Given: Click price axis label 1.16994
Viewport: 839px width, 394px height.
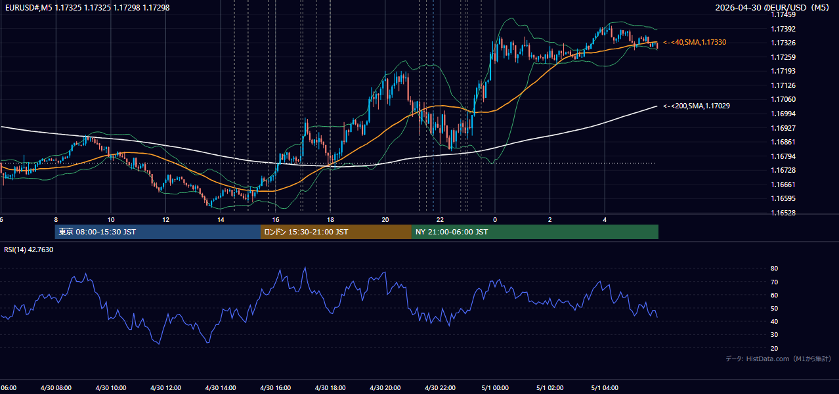Looking at the screenshot, I should pyautogui.click(x=783, y=114).
